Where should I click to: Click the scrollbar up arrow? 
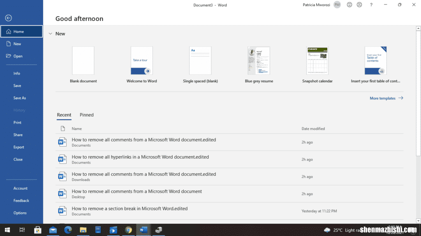418,28
